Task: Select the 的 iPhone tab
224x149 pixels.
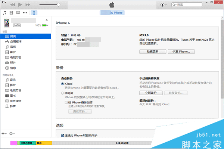Action: 112,13
